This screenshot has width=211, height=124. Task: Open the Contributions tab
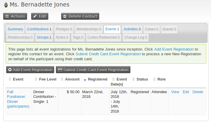39,29
